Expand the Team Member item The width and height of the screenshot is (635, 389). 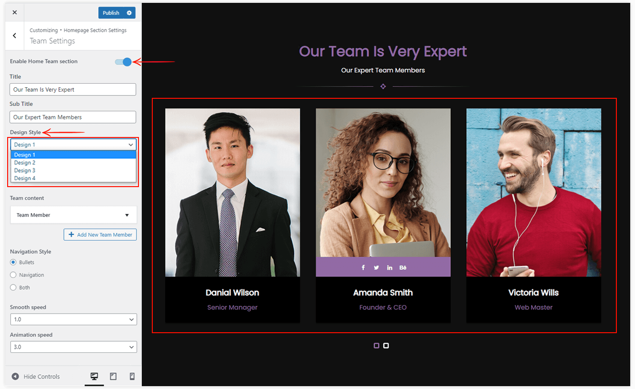[x=74, y=215]
